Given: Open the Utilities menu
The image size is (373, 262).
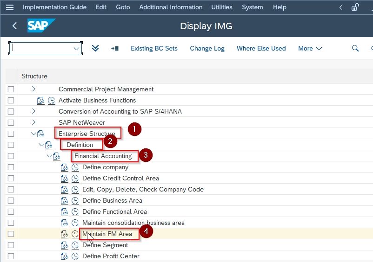Looking at the screenshot, I should pyautogui.click(x=222, y=7).
